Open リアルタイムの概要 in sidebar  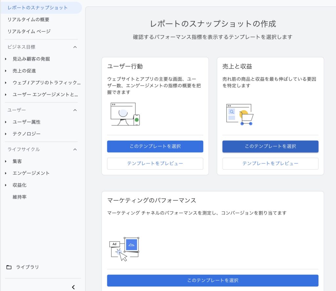(28, 20)
